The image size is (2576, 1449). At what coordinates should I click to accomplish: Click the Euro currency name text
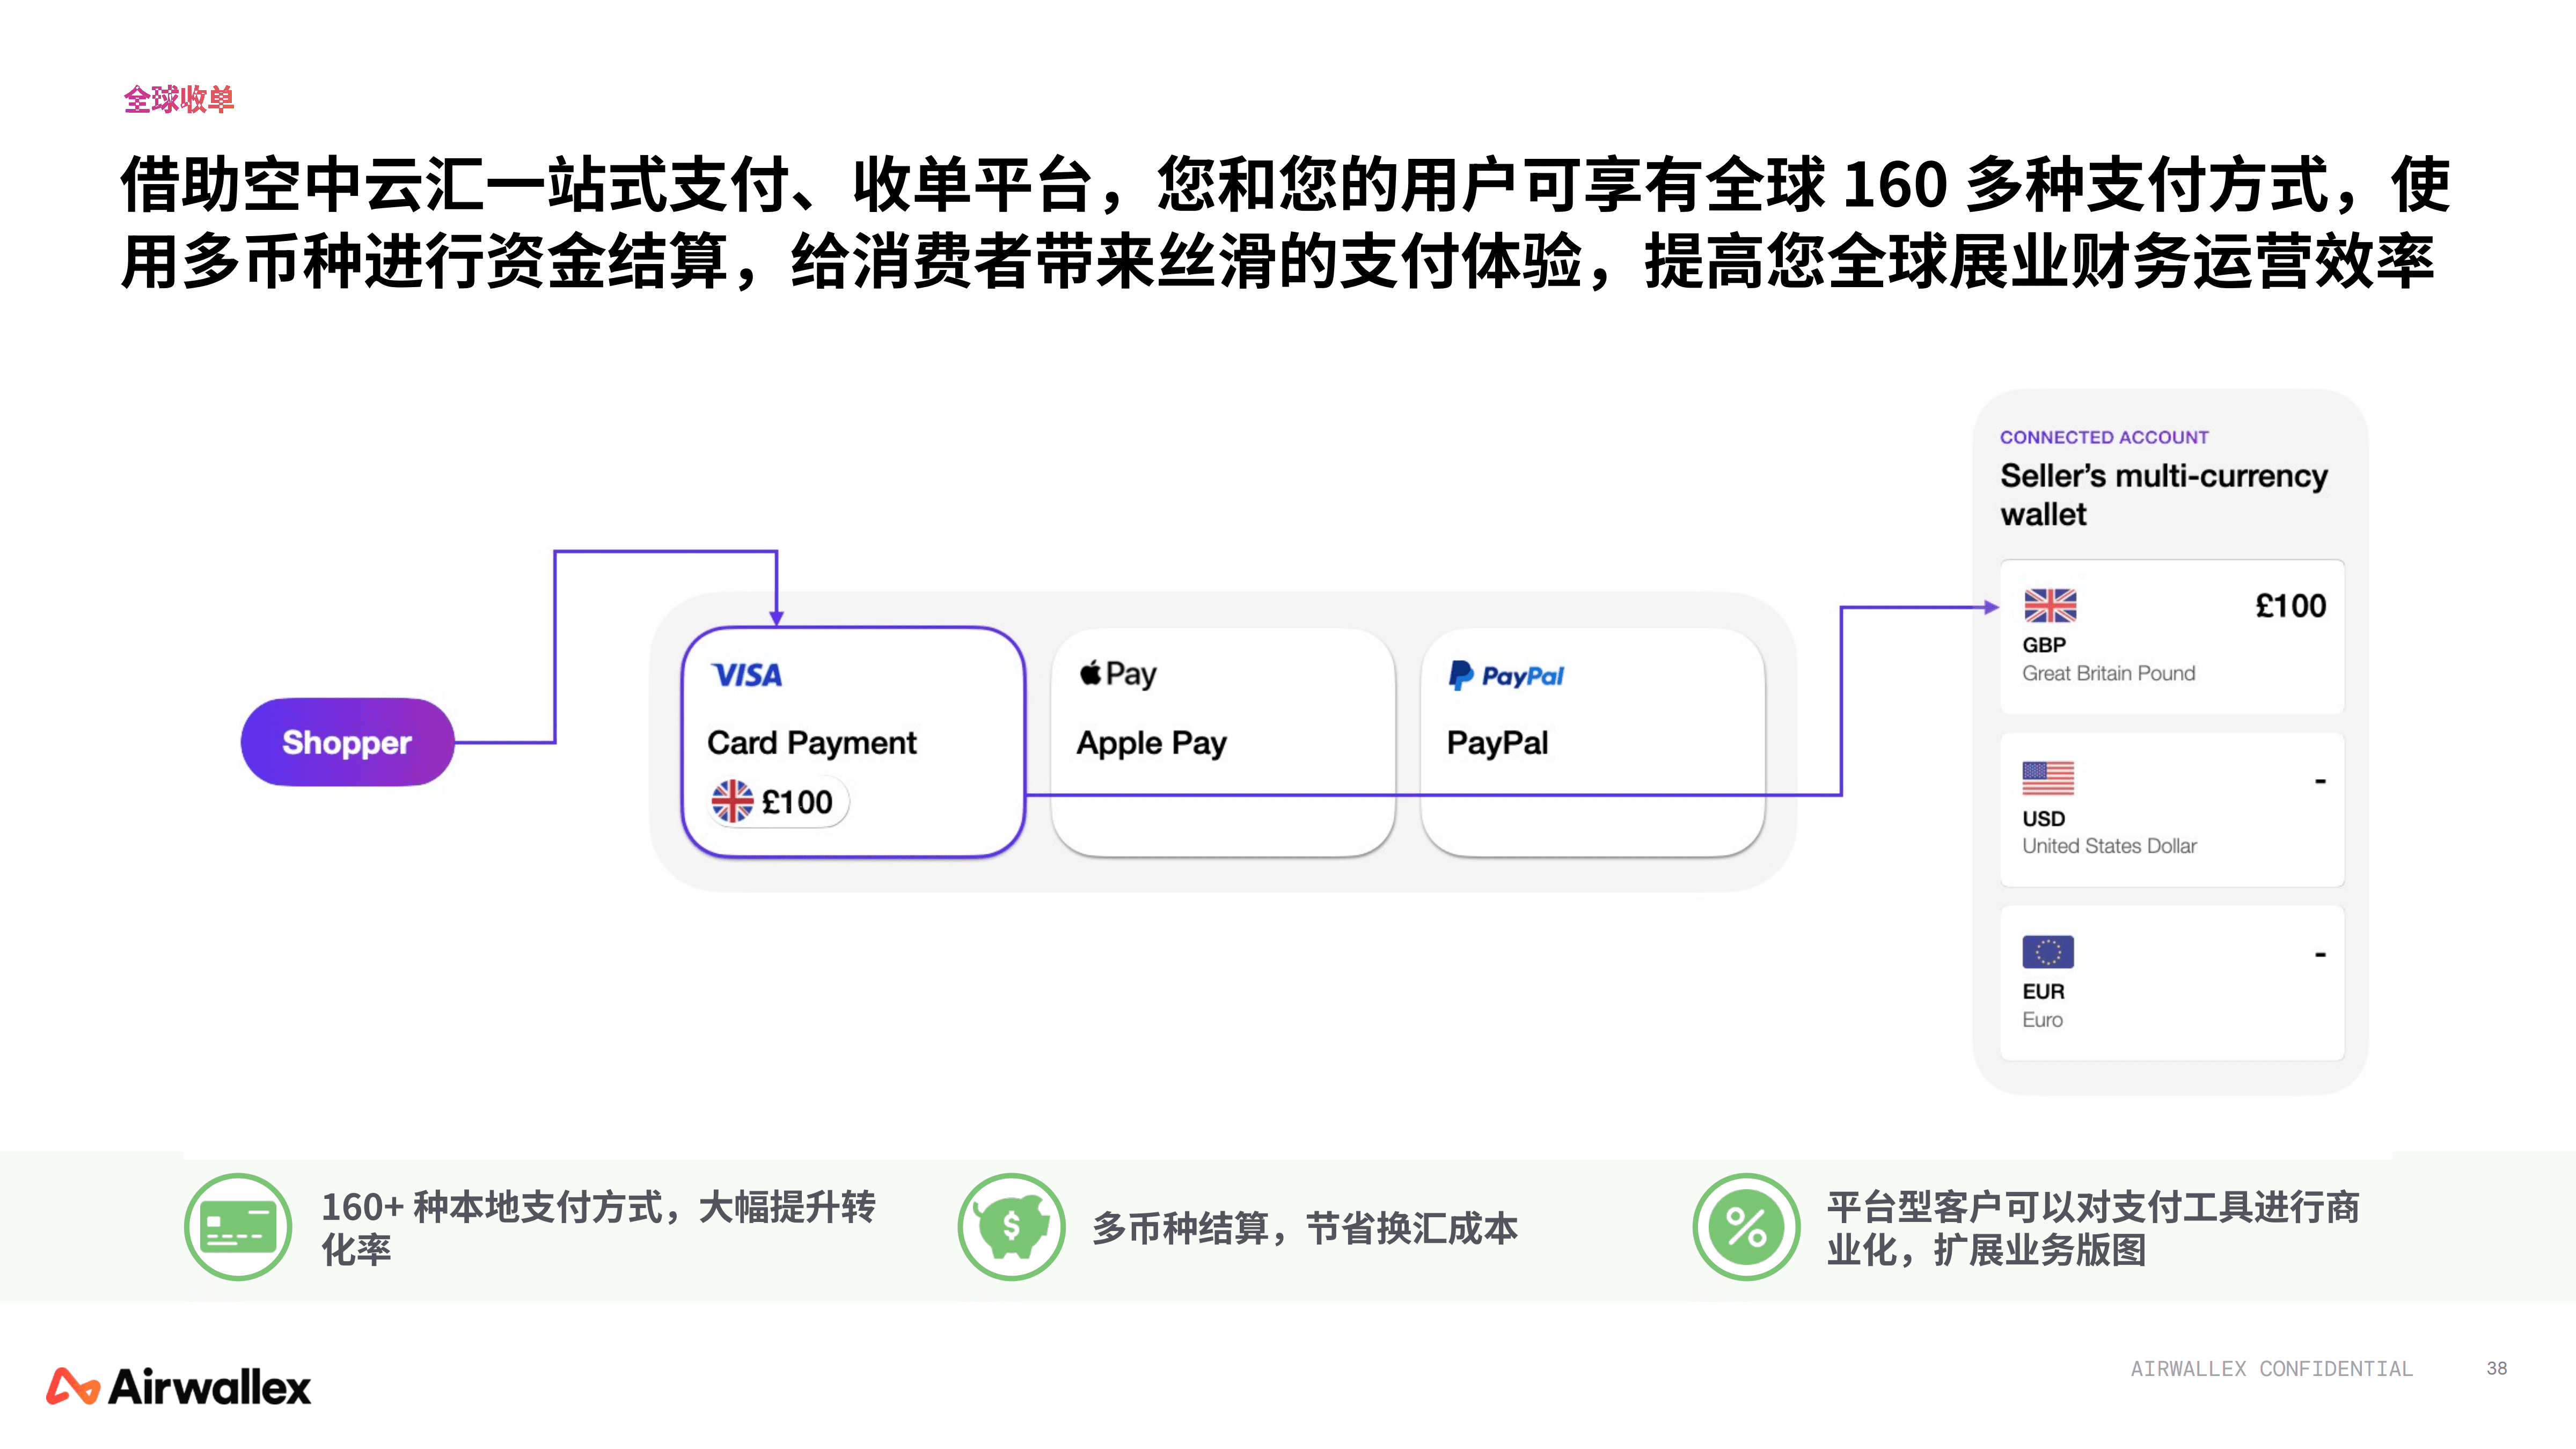(x=2042, y=1020)
